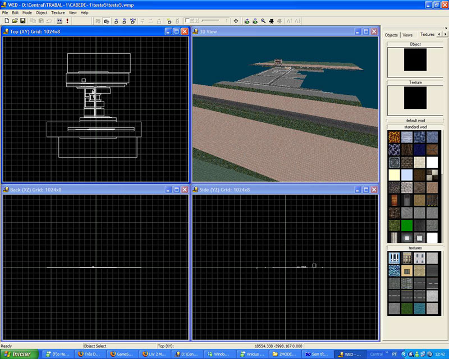Switch to the Views tab

[407, 35]
